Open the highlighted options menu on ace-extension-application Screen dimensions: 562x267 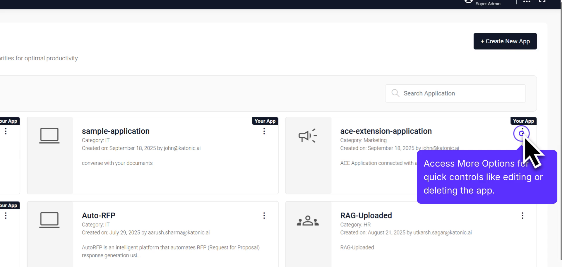(522, 133)
